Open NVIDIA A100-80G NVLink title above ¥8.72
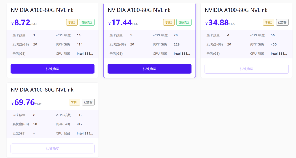The image size is (296, 158). [x=42, y=10]
